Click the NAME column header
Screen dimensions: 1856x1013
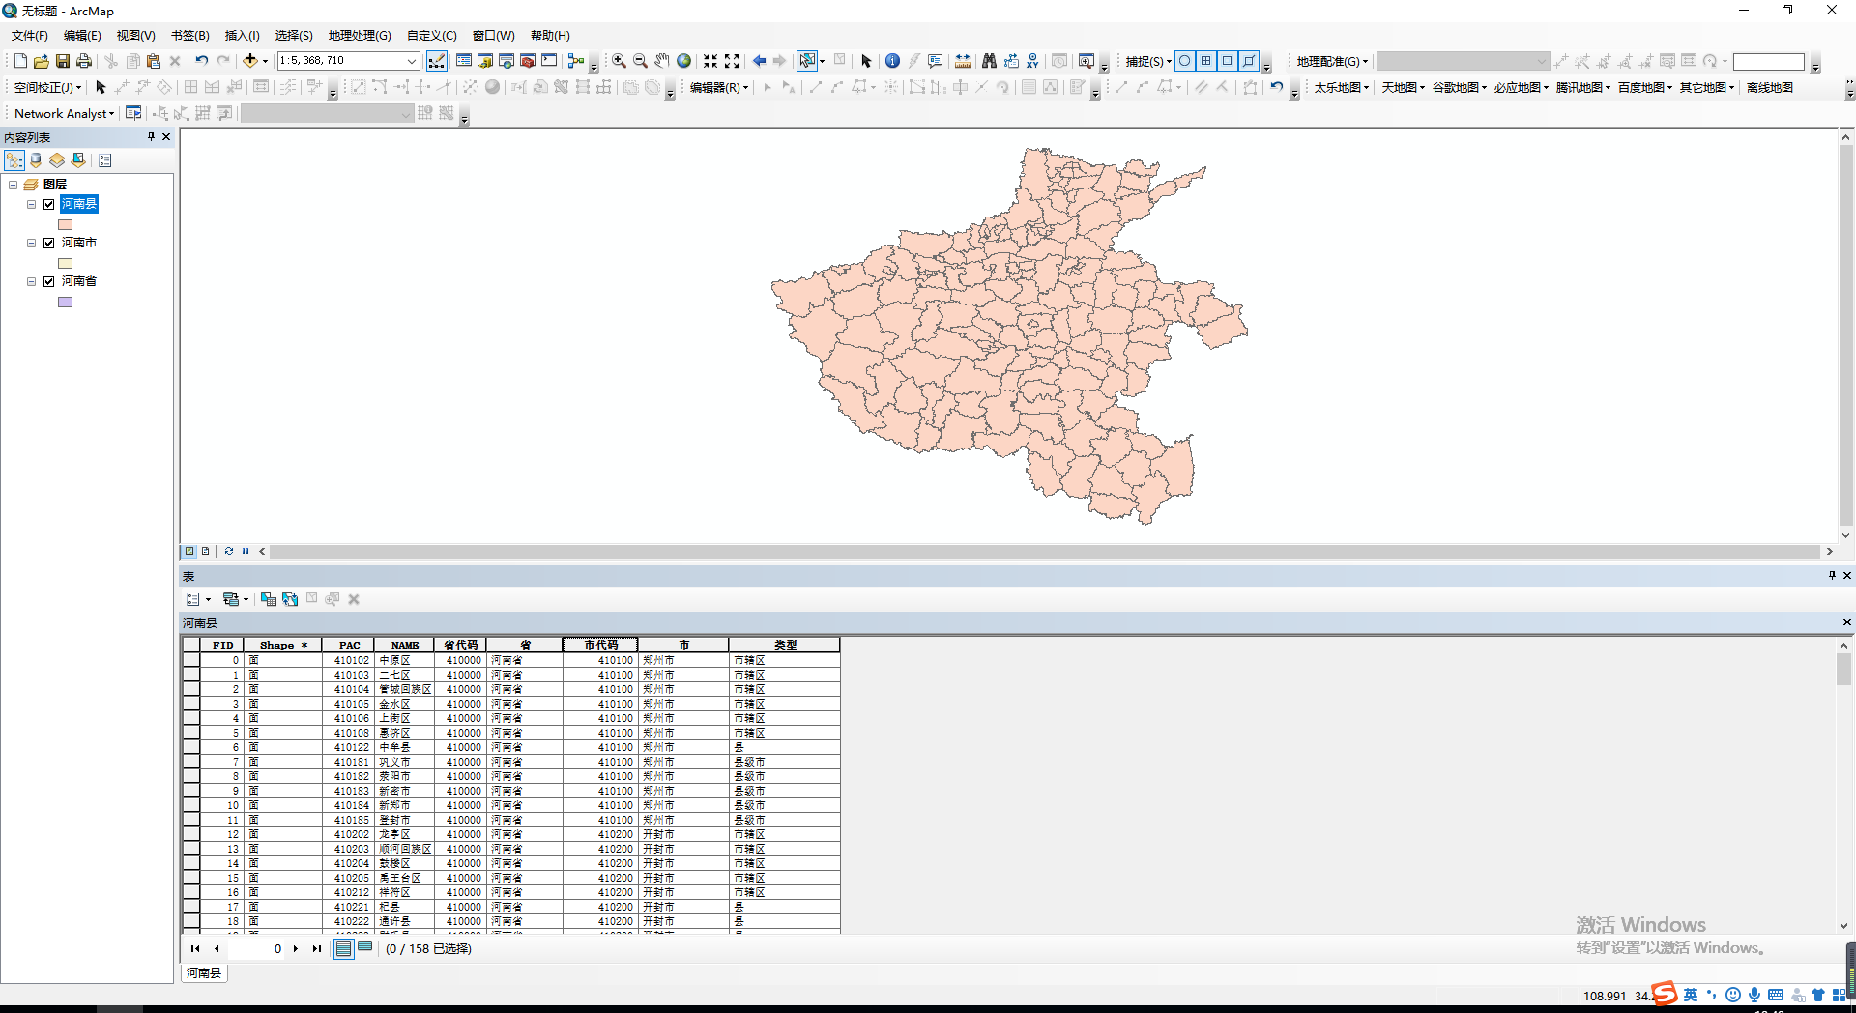[x=405, y=645]
